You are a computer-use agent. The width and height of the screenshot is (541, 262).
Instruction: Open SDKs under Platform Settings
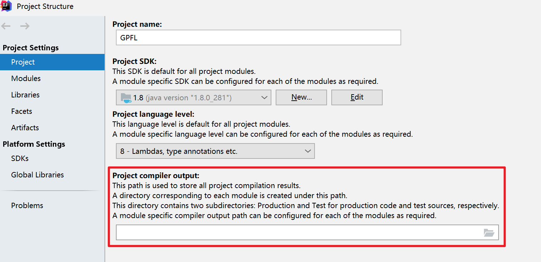tap(20, 158)
